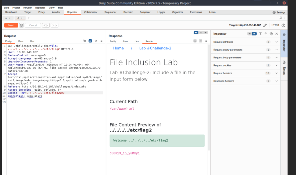Switch Request view to Raw tab
Screen dimensions: 296x175
[21, 41]
